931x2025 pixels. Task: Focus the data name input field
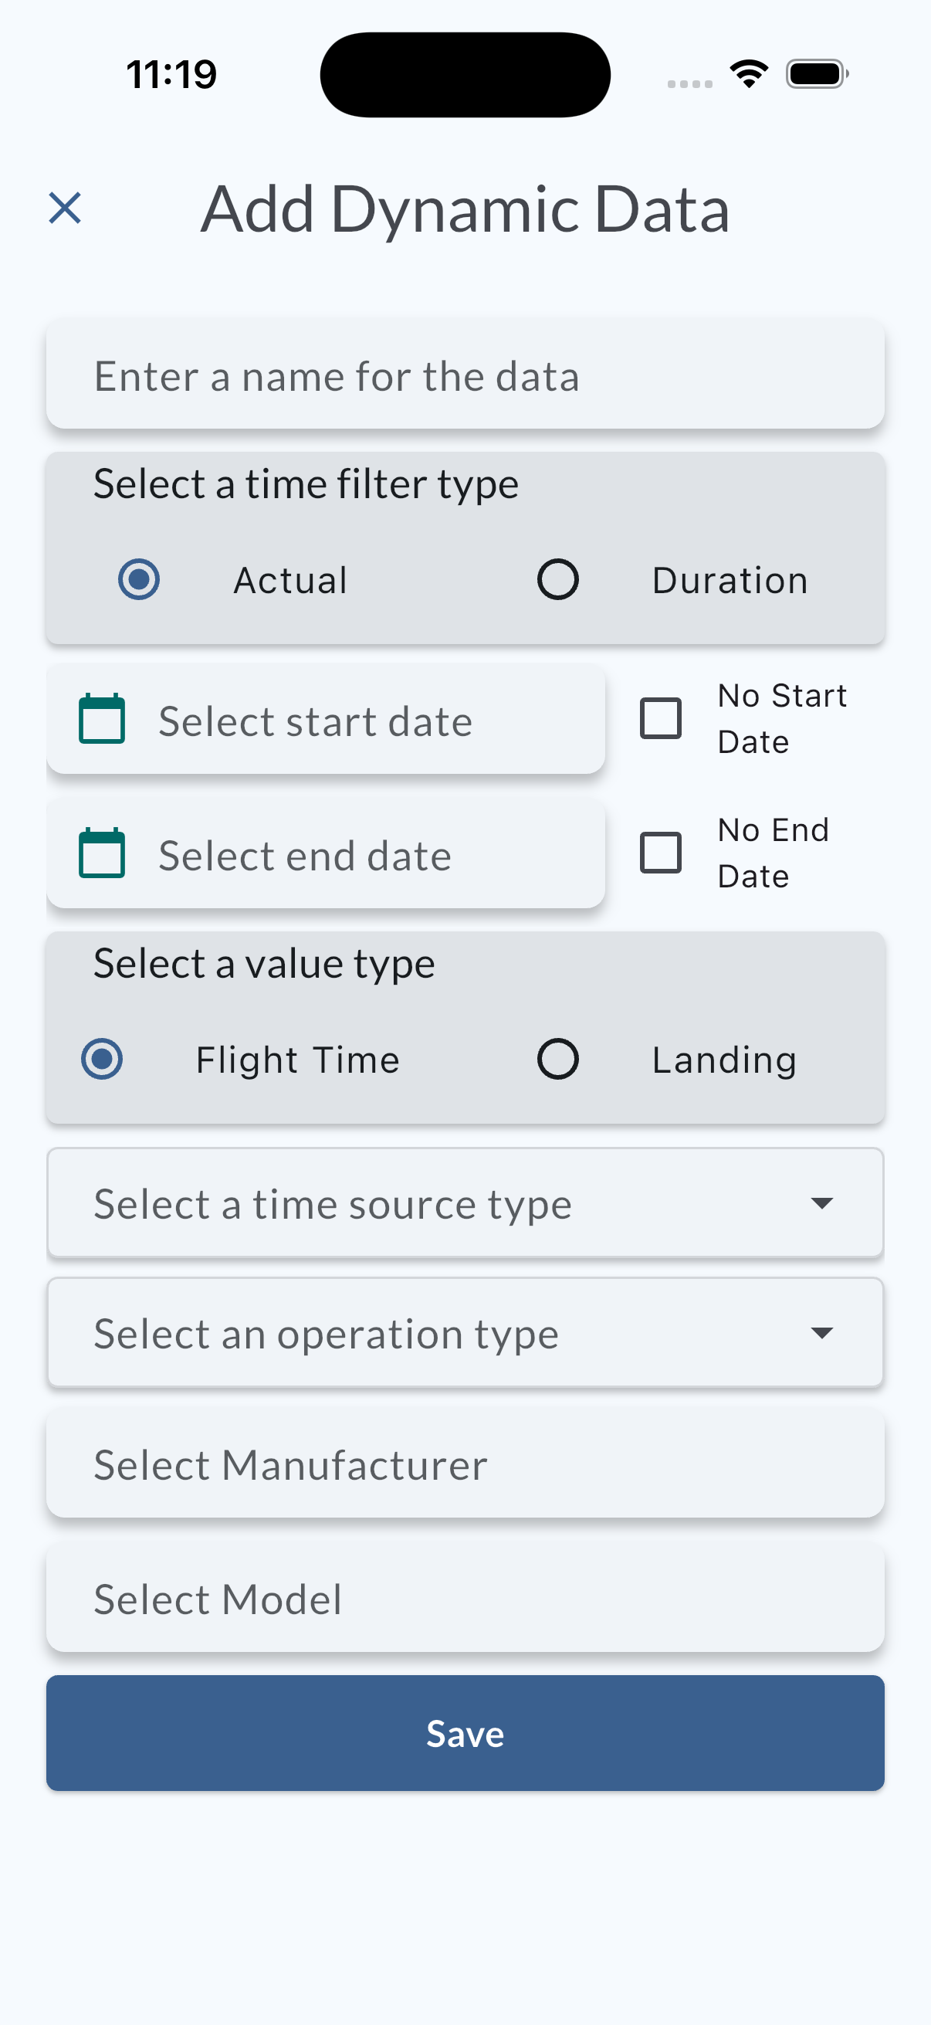[x=465, y=376]
